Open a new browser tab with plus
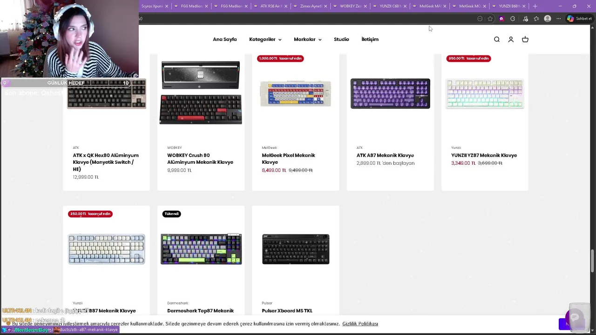This screenshot has width=596, height=335. tap(535, 6)
